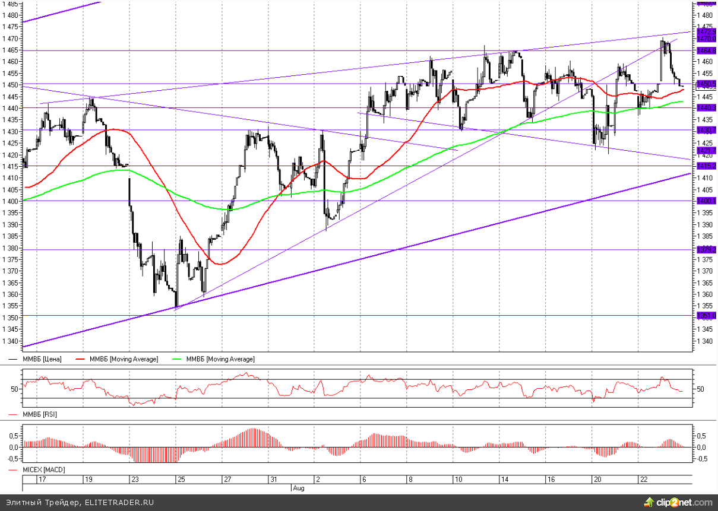Click the date 17 on the time axis
This screenshot has width=718, height=511.
click(42, 479)
